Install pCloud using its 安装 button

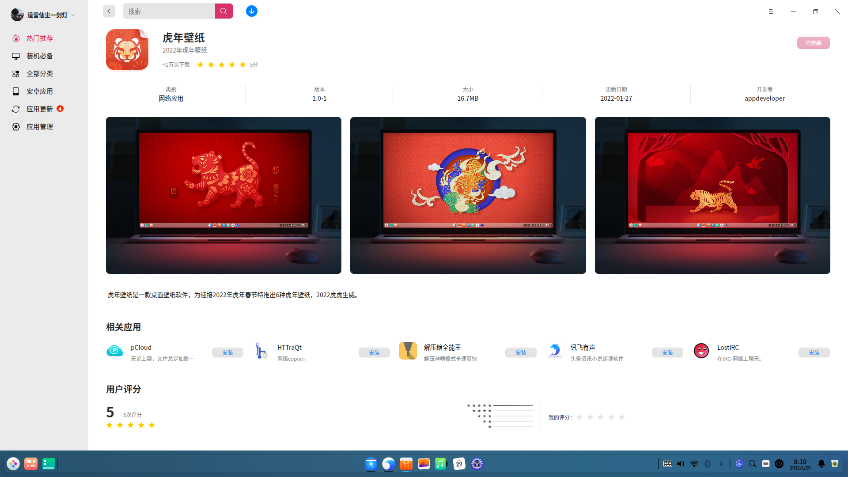click(227, 352)
